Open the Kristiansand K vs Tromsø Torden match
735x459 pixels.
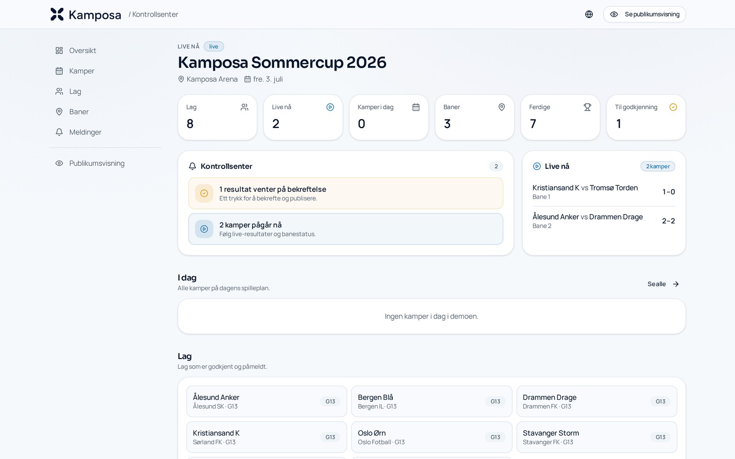point(604,192)
